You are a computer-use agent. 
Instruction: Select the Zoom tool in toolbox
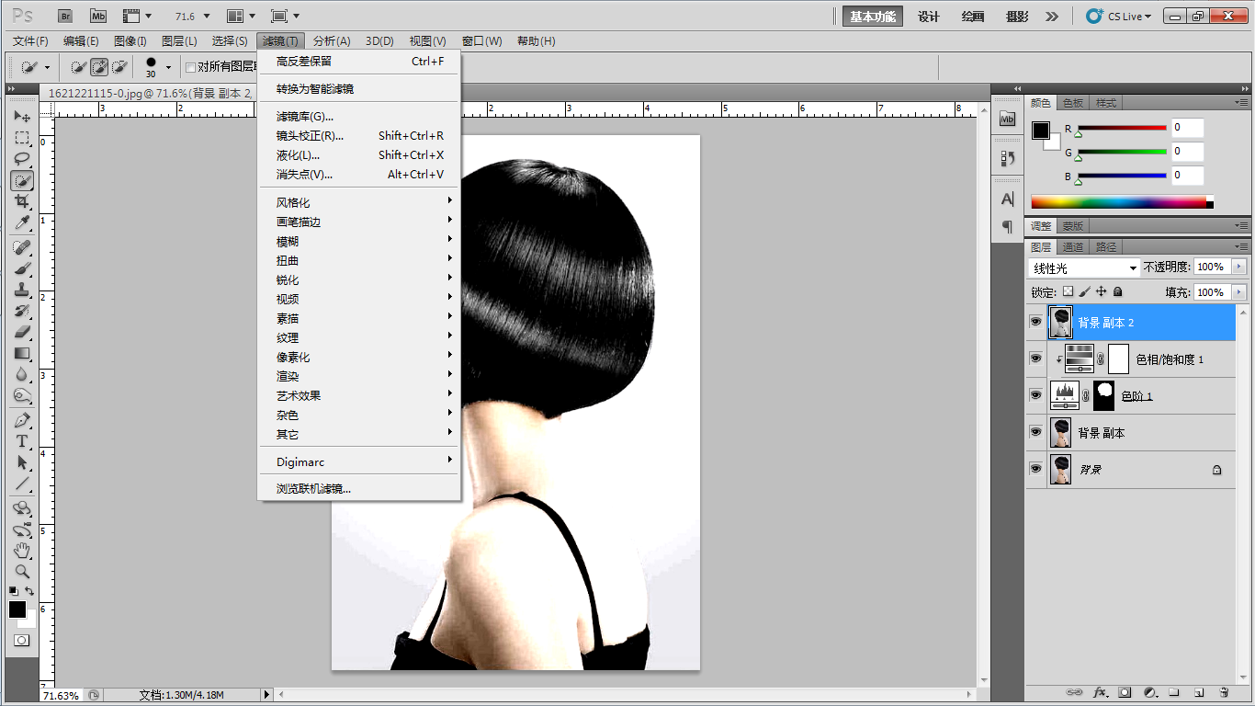click(x=22, y=572)
